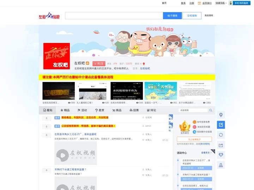Click the blue 签到额外经验值 icon

coord(194,132)
